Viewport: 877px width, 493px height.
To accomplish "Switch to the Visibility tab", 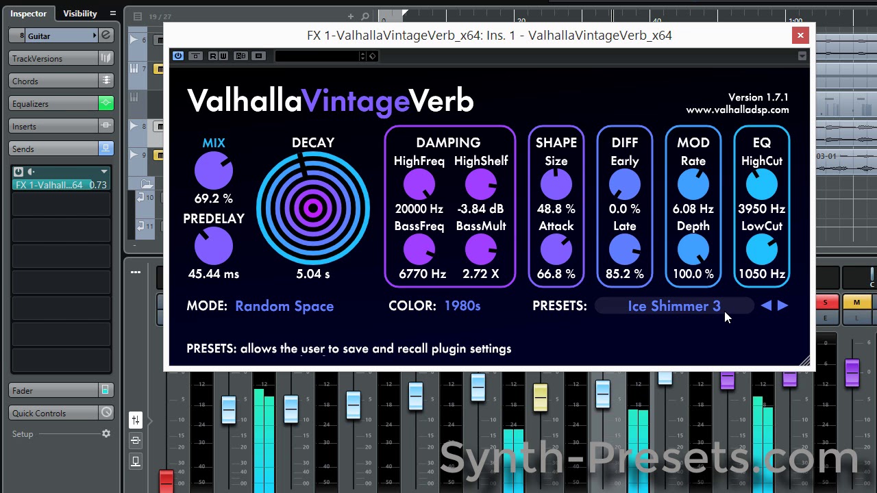I will click(x=80, y=13).
